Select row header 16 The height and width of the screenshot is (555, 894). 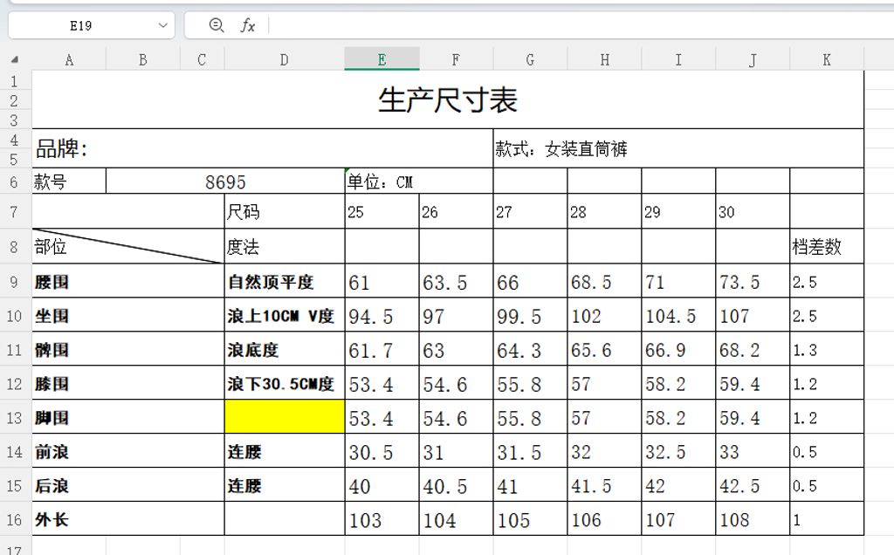(13, 520)
